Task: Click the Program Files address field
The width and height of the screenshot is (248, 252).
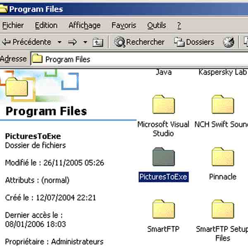Action: coord(139,59)
